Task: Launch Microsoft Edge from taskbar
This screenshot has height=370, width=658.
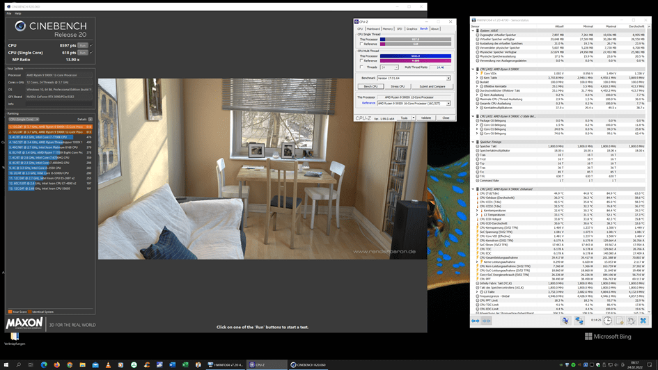Action: 44,364
